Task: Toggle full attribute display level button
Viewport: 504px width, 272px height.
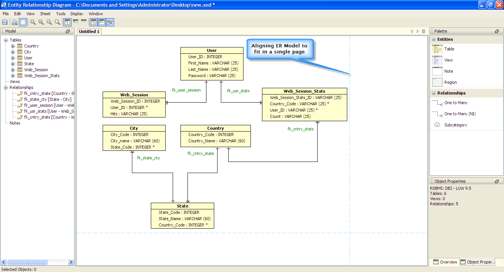Action: click(67, 22)
